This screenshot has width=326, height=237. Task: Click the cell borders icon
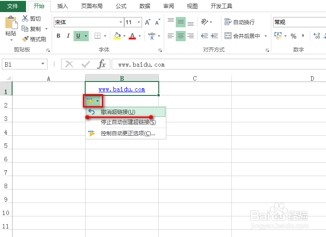[97, 36]
